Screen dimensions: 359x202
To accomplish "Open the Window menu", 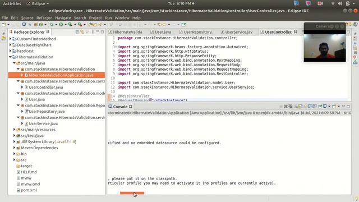I will [122, 18].
